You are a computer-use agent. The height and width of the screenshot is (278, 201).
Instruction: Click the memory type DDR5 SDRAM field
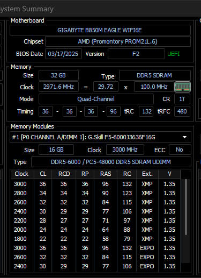tap(154, 75)
